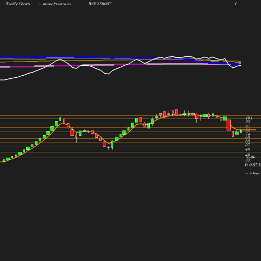Click the '101' price level label

[x=249, y=118]
